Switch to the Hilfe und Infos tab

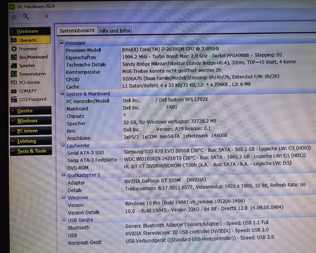tap(115, 31)
